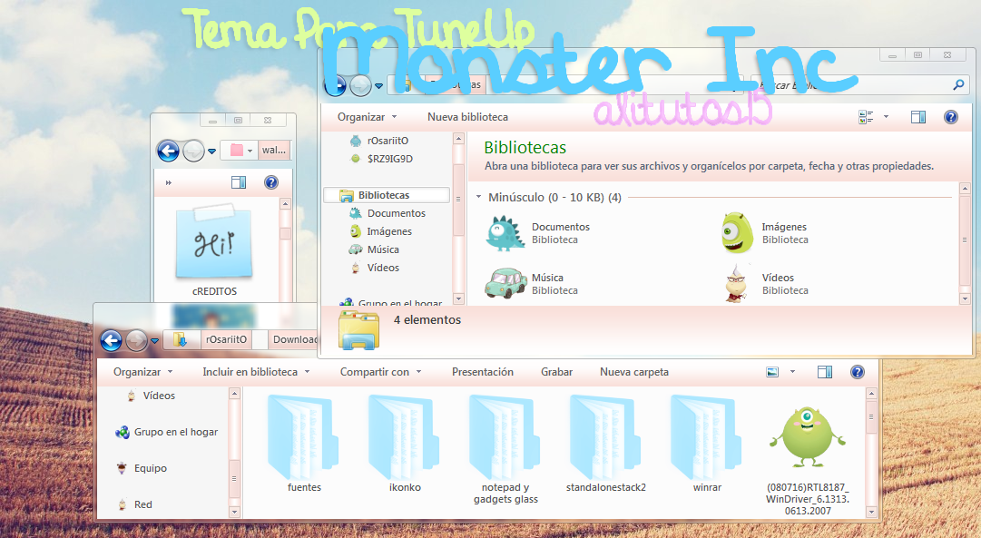Image resolution: width=981 pixels, height=538 pixels.
Task: Click help icon in small wal... window
Action: (271, 182)
